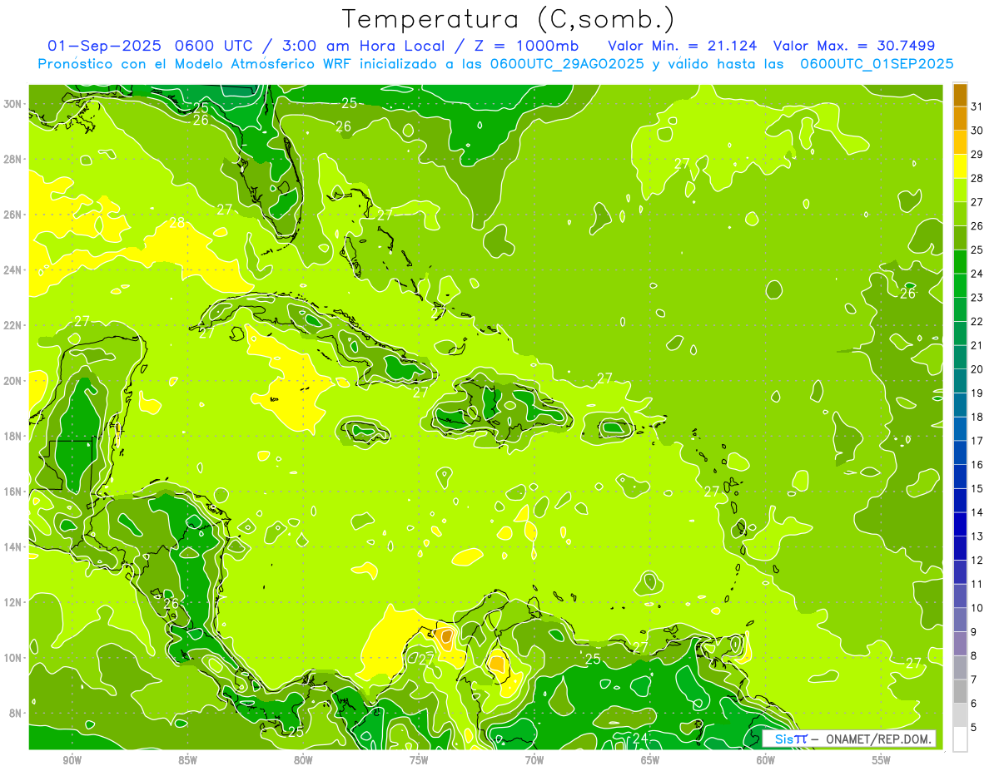Click the lime legend swatch between 27 and 28
999x771 pixels.
click(x=960, y=190)
